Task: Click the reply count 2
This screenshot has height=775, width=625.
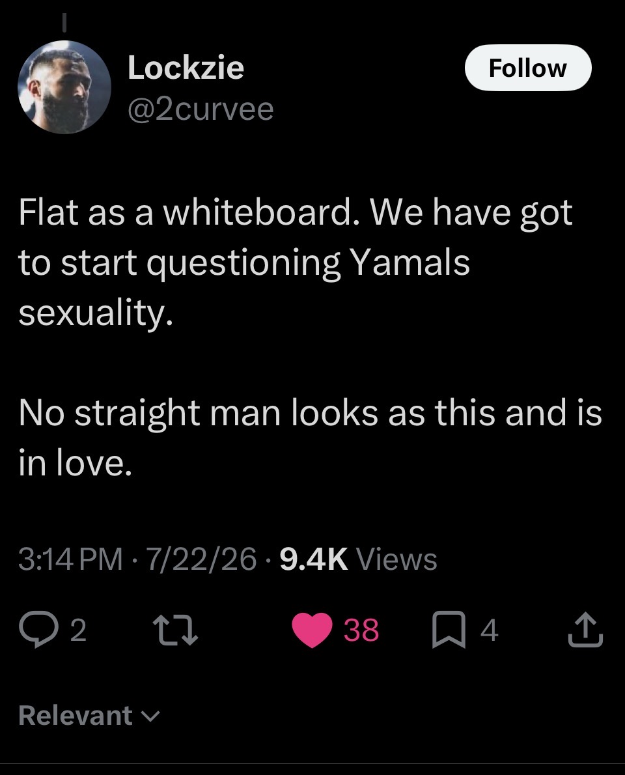Action: pyautogui.click(x=78, y=630)
